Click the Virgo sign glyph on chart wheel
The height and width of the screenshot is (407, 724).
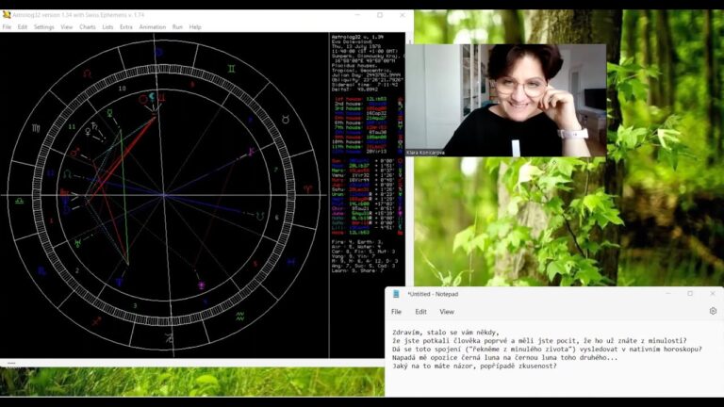(36, 127)
